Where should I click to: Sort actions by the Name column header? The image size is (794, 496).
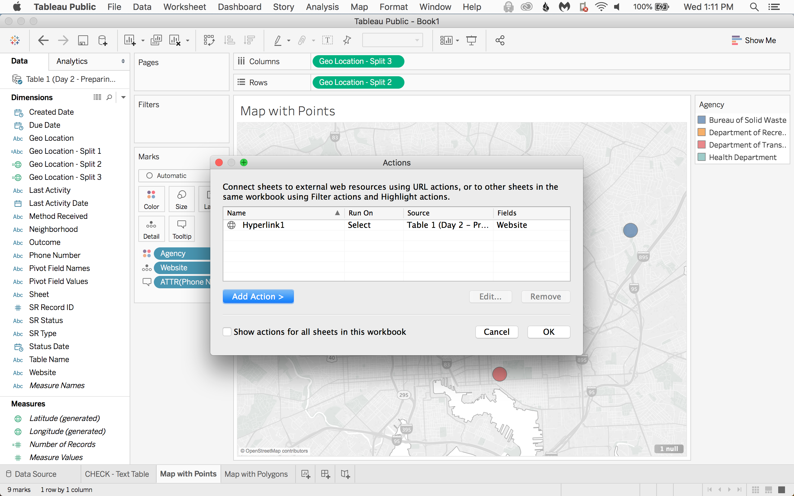[283, 213]
